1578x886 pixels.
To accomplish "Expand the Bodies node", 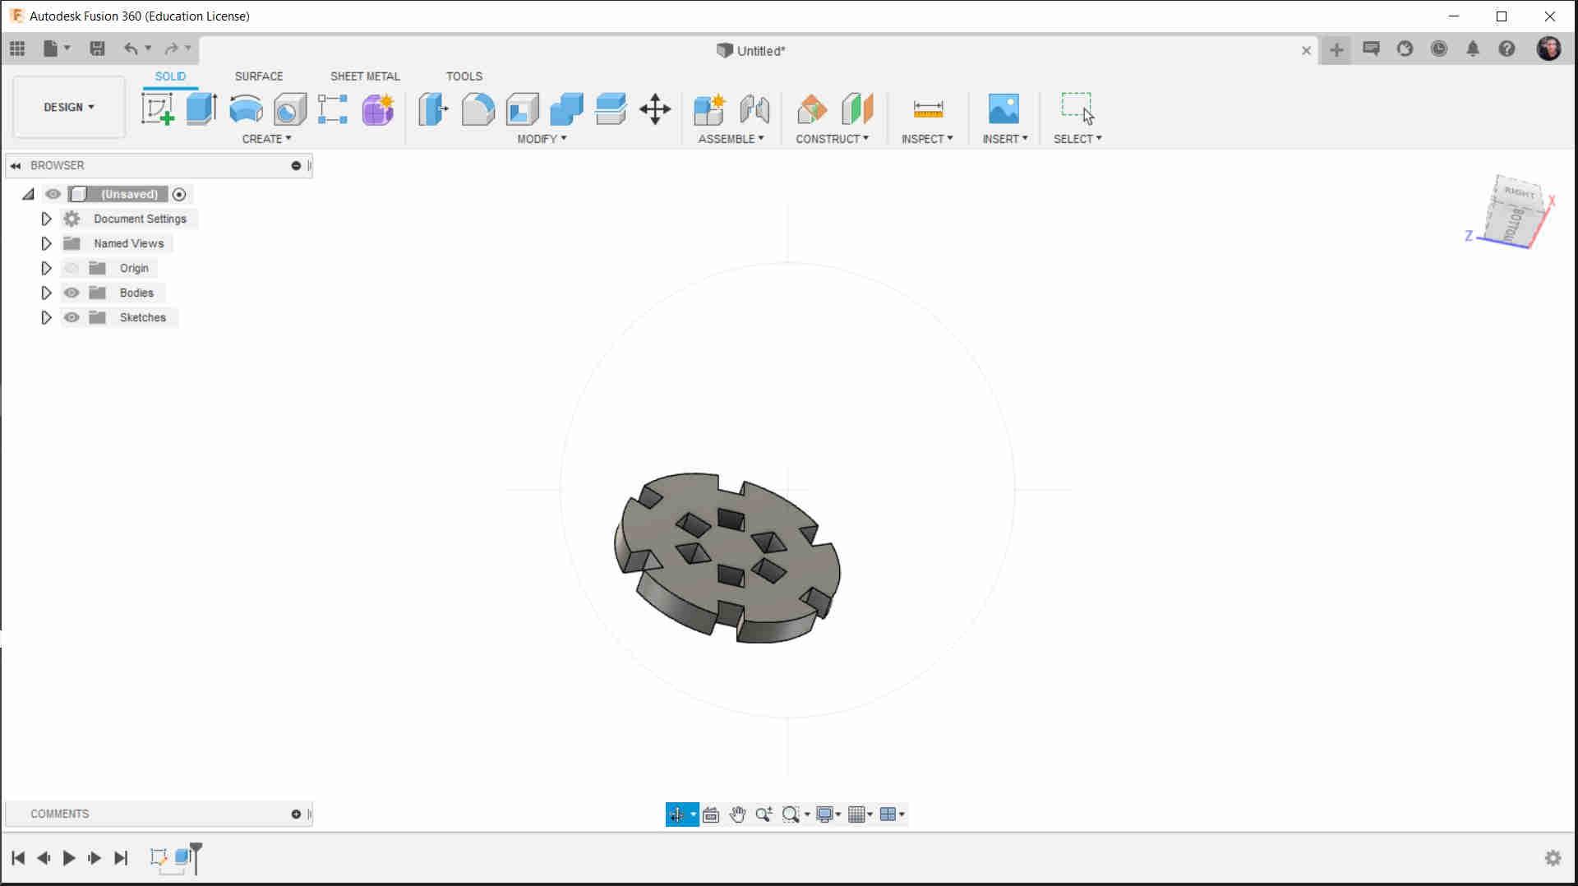I will [46, 293].
